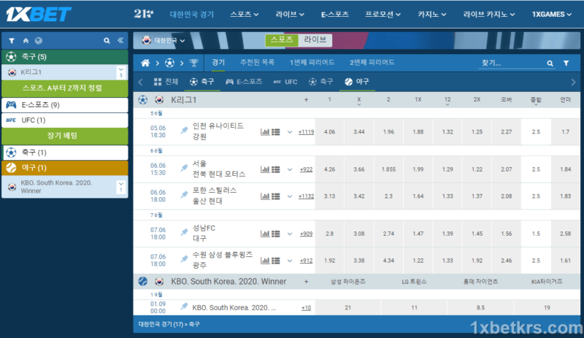
Task: Pin the 성남FC match
Action: point(184,233)
